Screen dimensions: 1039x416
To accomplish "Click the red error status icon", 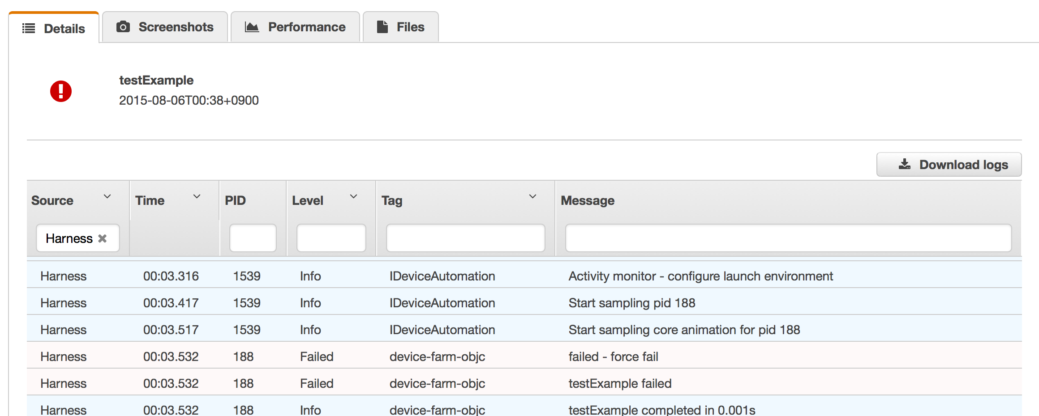I will click(61, 91).
